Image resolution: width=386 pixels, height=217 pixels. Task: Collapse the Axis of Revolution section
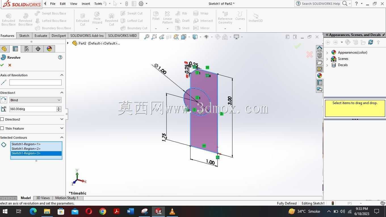(62, 75)
